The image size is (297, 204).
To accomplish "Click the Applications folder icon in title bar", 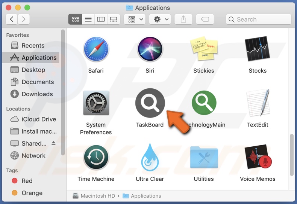I will click(x=130, y=8).
